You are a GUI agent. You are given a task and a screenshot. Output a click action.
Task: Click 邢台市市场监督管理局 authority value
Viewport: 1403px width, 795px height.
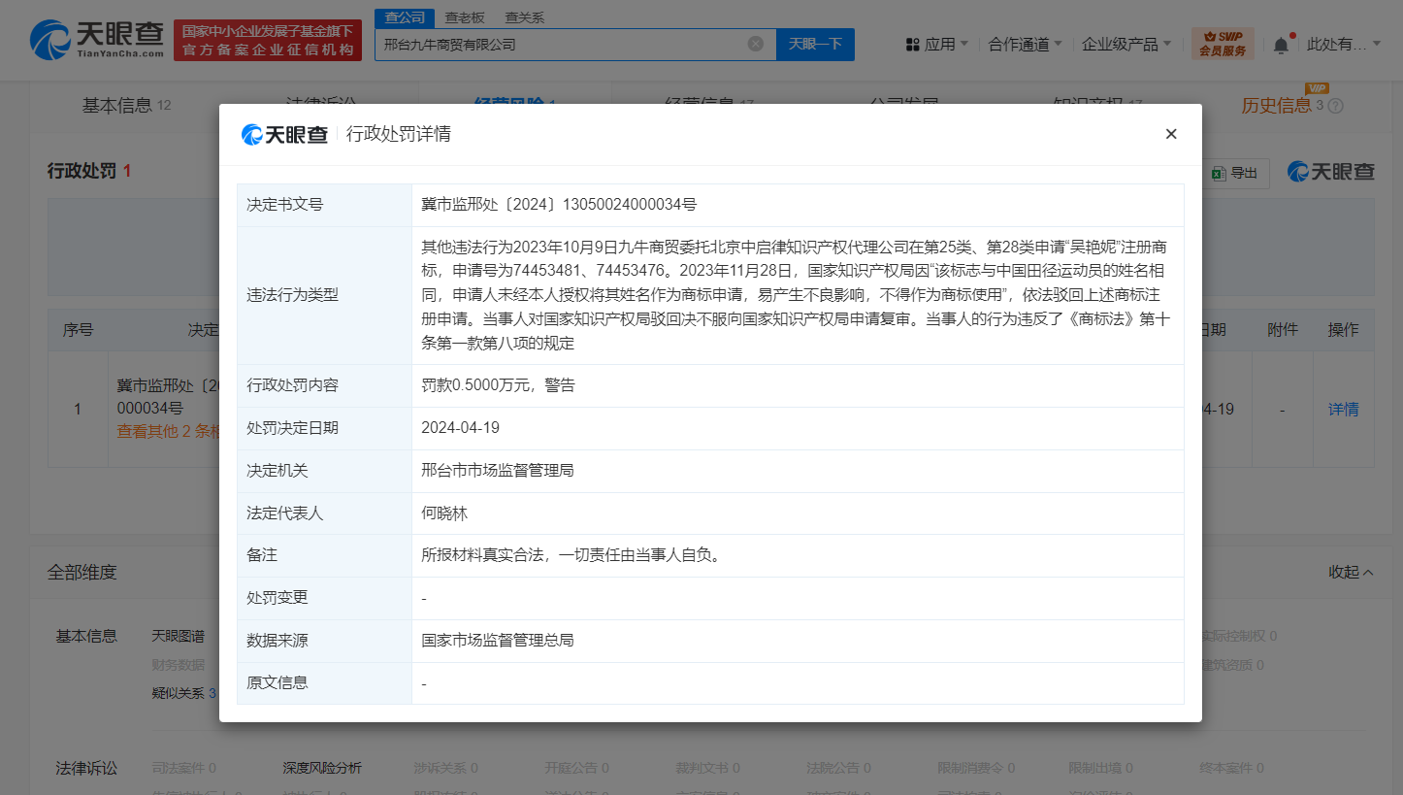498,470
